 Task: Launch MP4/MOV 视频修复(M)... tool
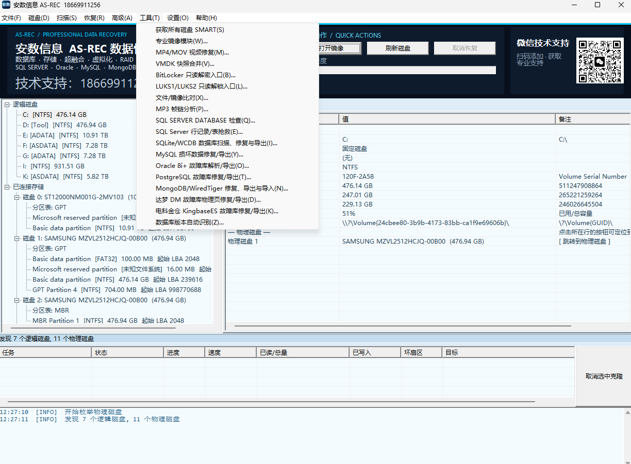coord(228,53)
